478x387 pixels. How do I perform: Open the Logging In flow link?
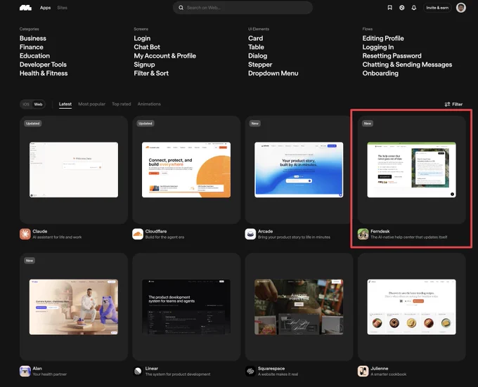click(378, 47)
